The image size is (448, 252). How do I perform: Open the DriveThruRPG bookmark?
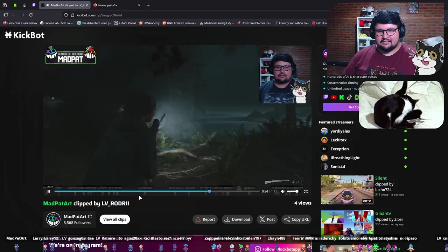point(254,23)
